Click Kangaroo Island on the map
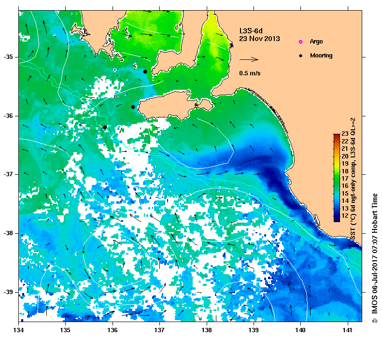The width and height of the screenshot is (382, 338). point(168,106)
